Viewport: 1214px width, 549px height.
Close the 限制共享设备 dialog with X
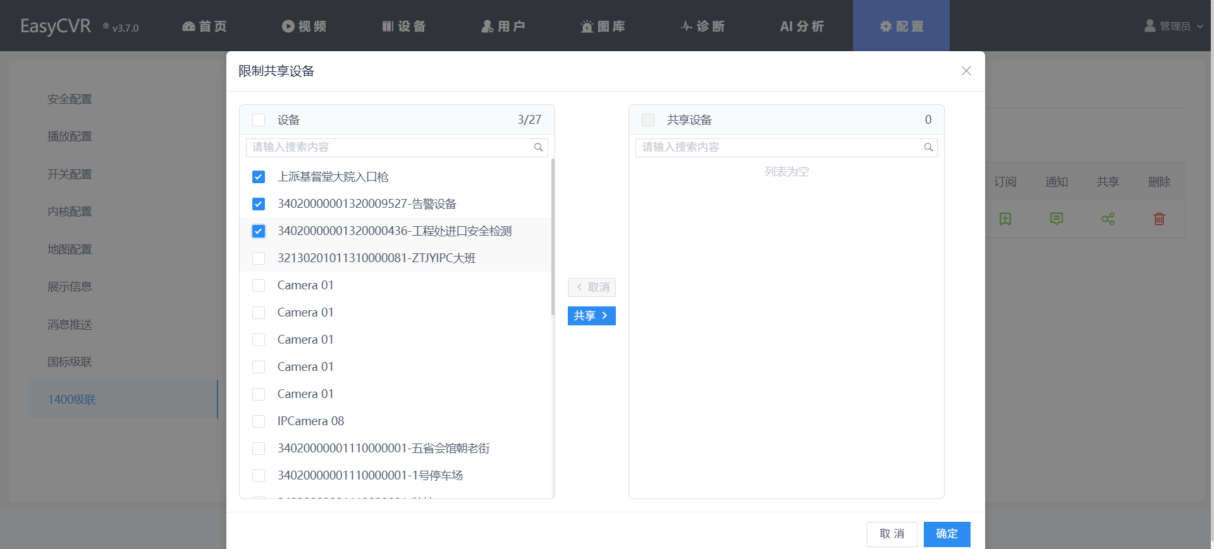point(966,71)
